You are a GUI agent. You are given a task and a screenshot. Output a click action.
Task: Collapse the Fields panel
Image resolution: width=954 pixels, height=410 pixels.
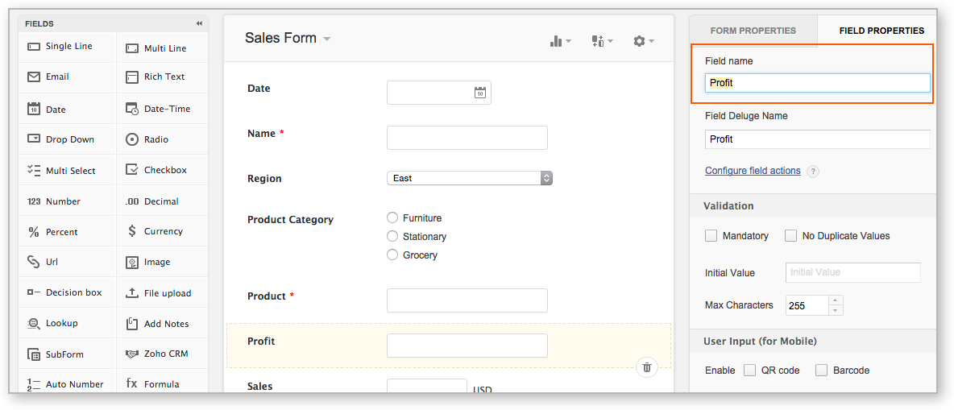pyautogui.click(x=199, y=23)
